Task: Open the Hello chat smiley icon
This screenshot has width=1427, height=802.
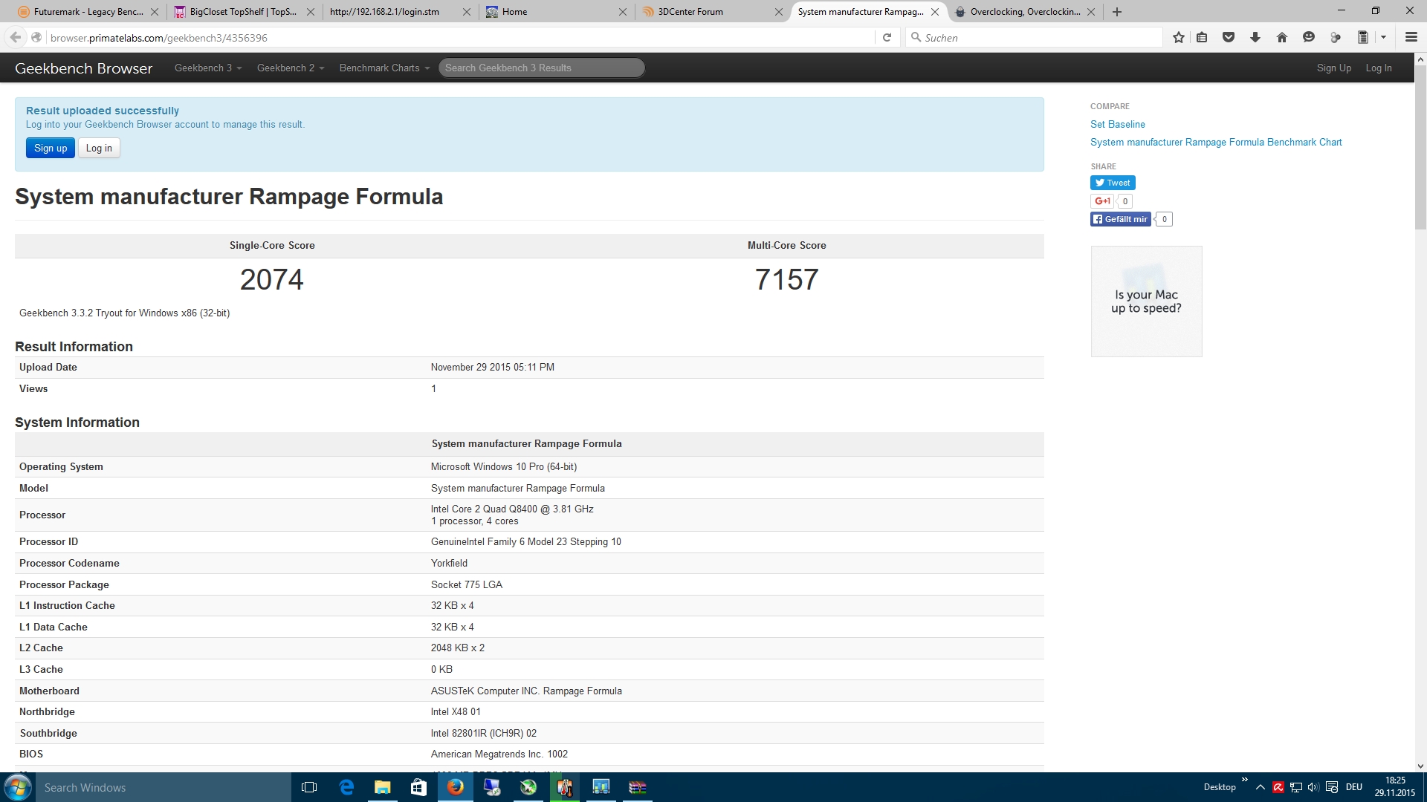Action: coord(1309,37)
